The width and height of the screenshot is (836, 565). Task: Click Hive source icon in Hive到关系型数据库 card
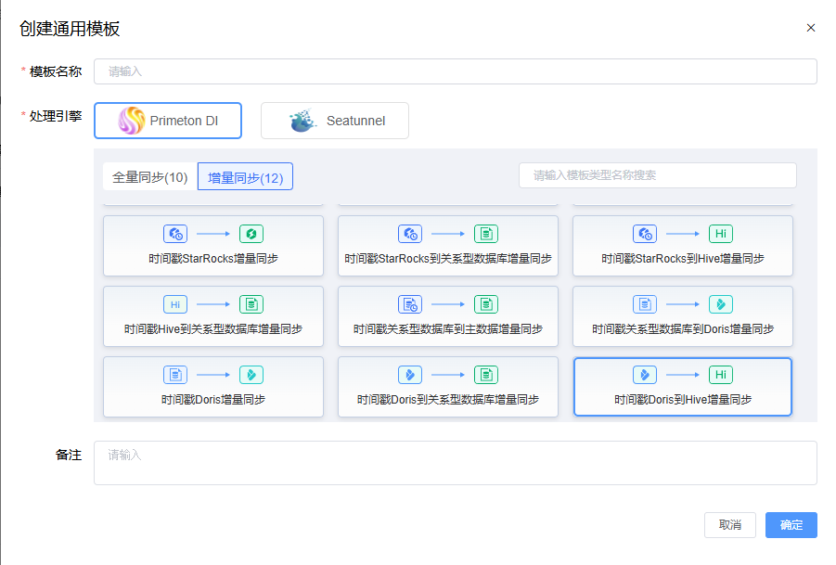point(175,304)
